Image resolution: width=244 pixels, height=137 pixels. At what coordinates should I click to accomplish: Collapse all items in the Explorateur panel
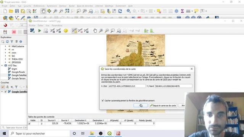click(16, 41)
